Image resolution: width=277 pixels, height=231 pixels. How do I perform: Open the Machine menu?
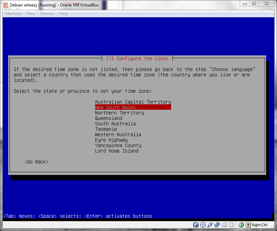tap(13, 14)
